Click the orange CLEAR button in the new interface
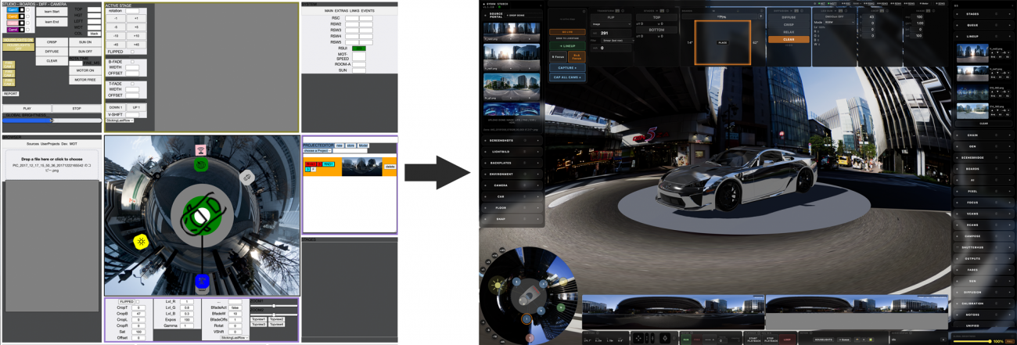The height and width of the screenshot is (345, 1017). [789, 39]
